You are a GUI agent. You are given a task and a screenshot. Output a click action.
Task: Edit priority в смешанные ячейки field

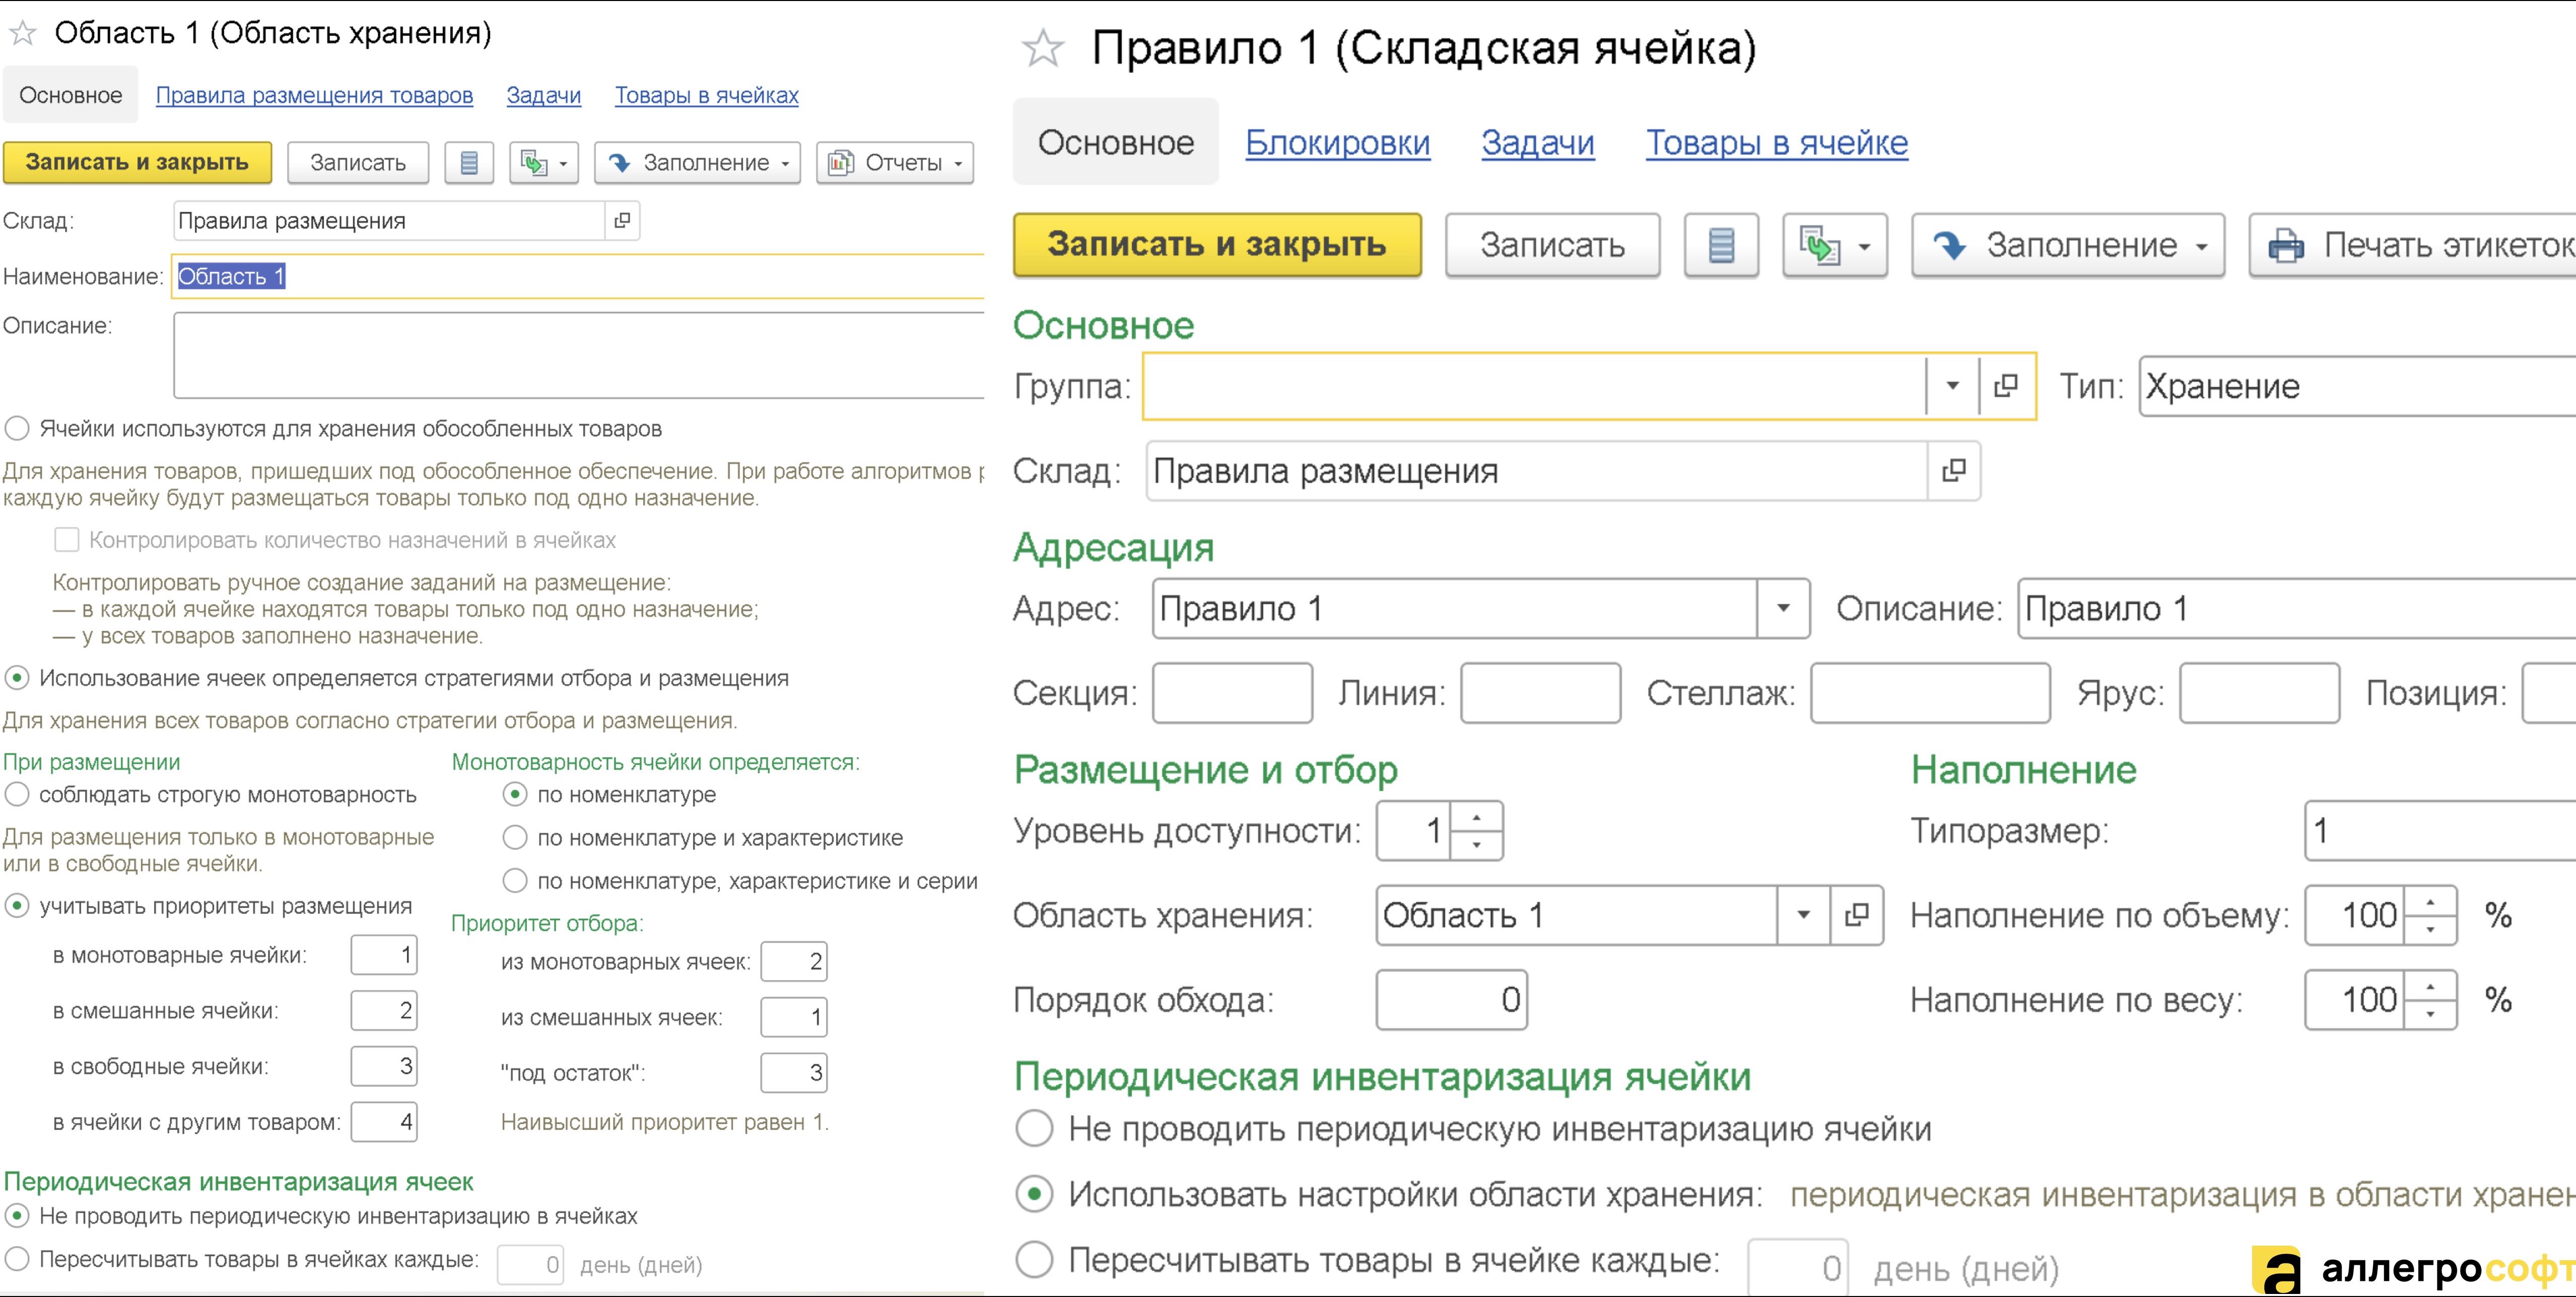coord(384,1010)
